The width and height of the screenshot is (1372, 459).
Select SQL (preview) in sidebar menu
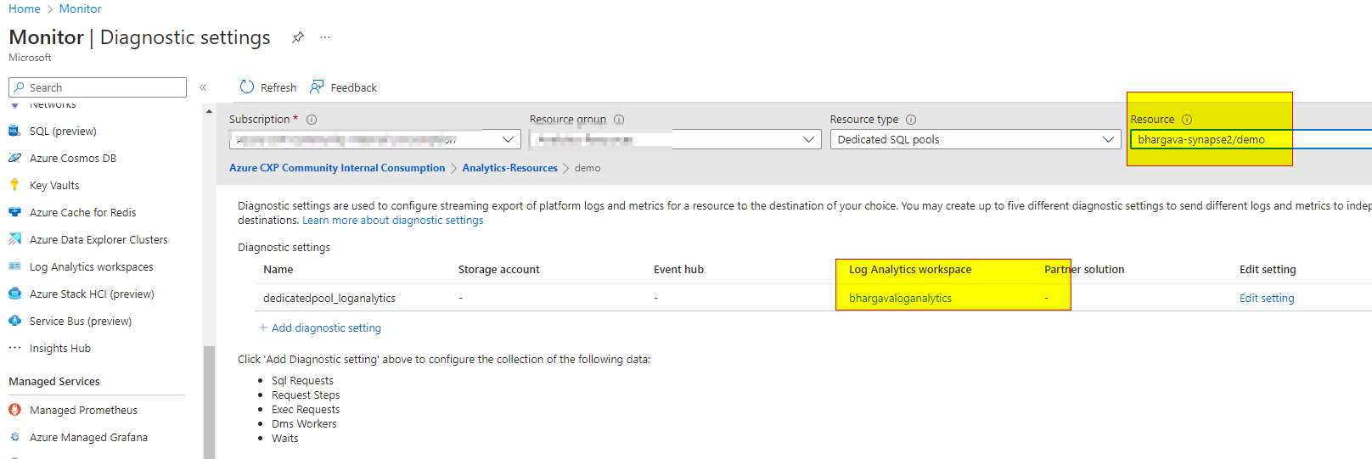click(63, 131)
